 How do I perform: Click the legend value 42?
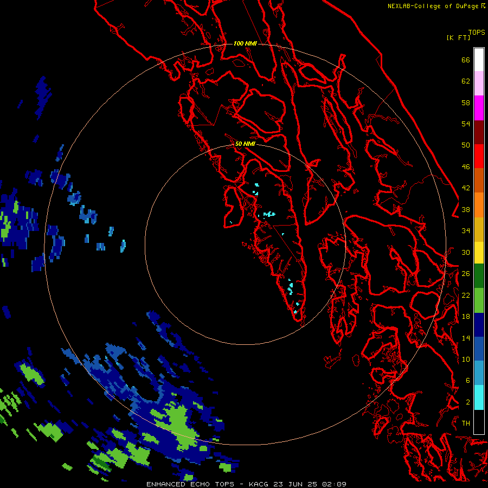466,188
